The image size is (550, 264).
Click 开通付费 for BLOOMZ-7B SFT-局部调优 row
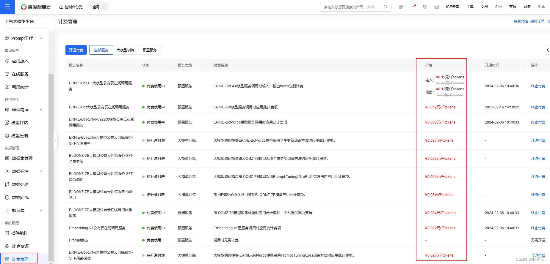pos(538,177)
